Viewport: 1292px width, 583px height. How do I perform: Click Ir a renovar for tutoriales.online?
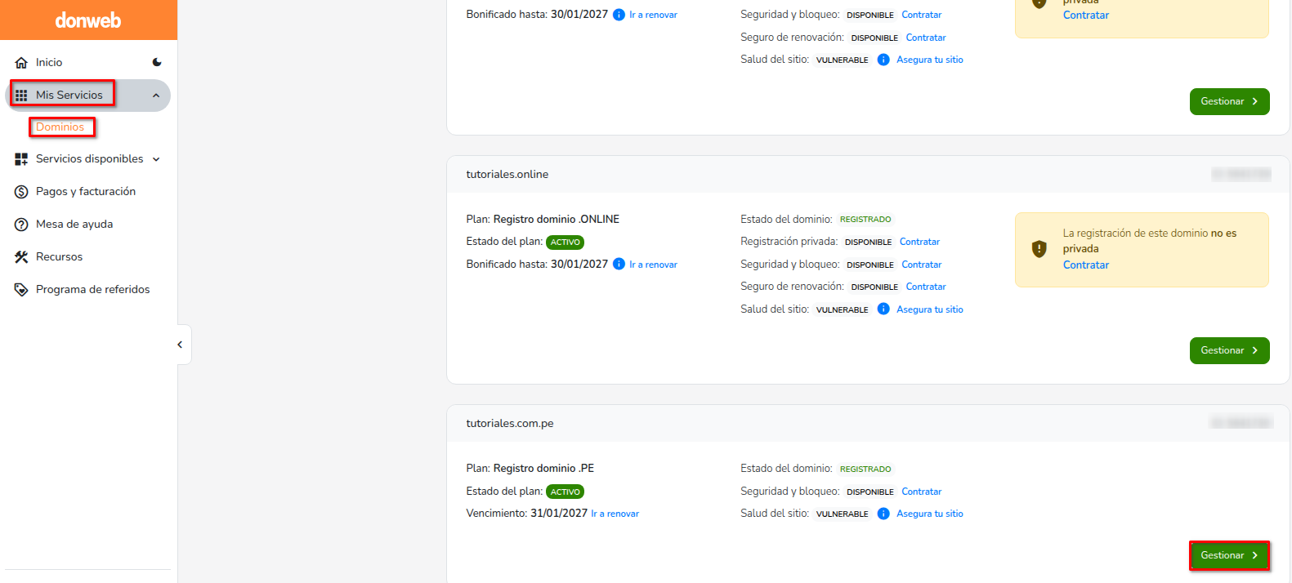pyautogui.click(x=653, y=265)
